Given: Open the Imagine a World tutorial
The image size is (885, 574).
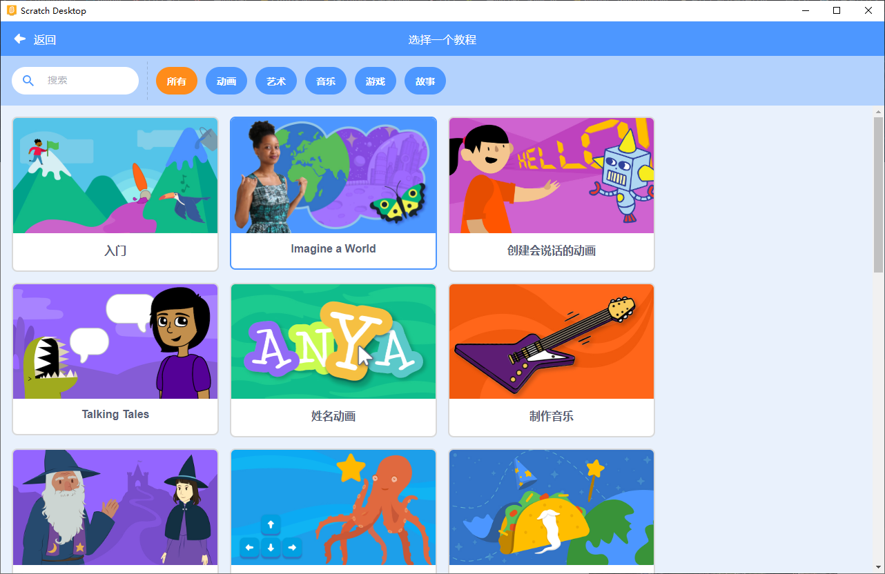Looking at the screenshot, I should tap(333, 193).
